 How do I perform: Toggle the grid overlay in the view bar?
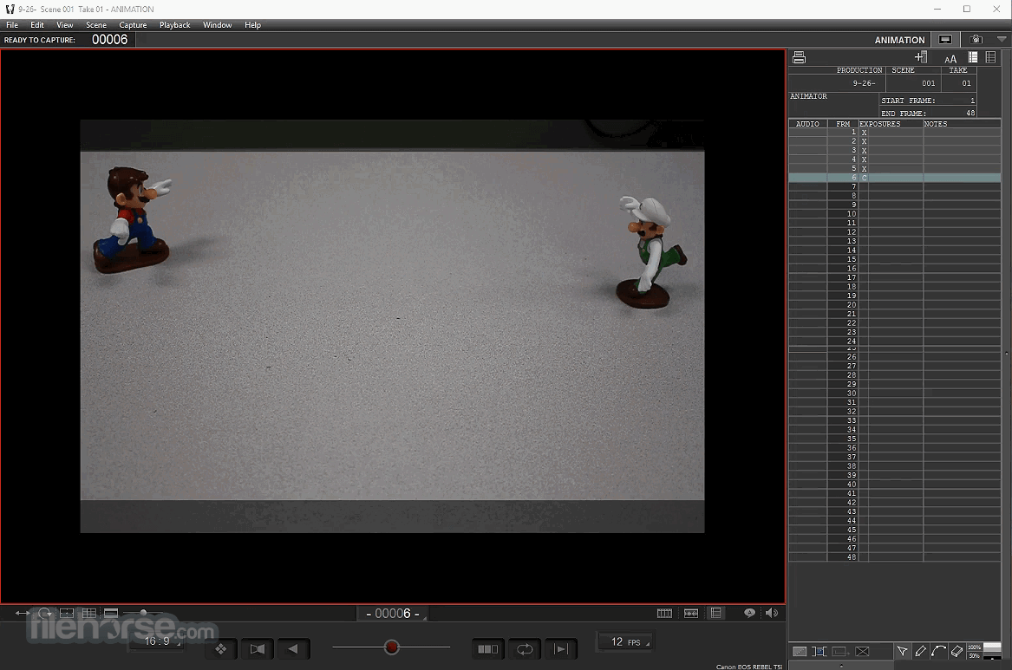tap(88, 613)
